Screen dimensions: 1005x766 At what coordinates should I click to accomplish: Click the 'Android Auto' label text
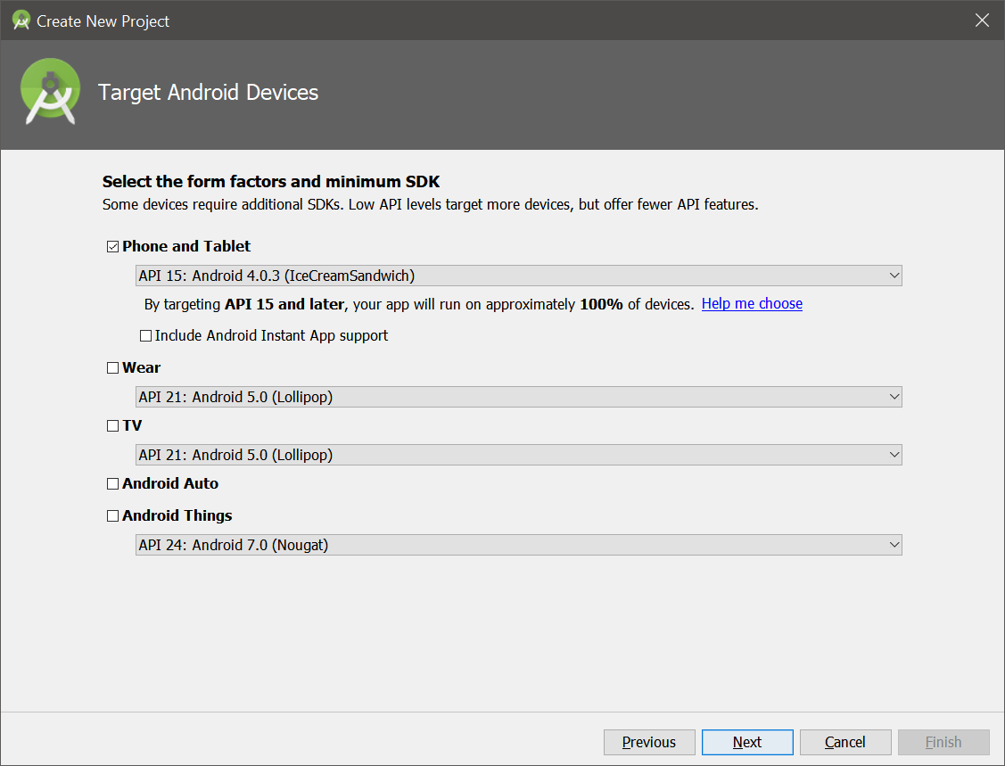pyautogui.click(x=170, y=484)
